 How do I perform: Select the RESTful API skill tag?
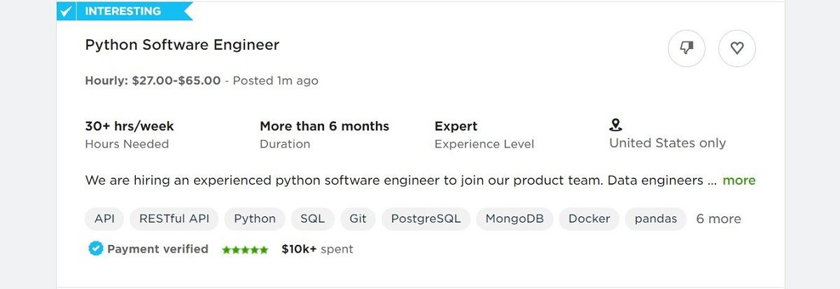pos(174,218)
